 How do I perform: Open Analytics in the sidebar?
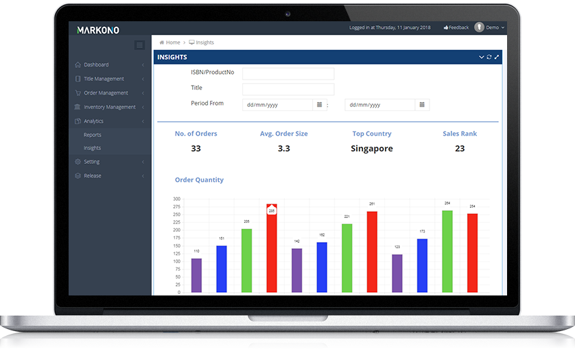93,121
